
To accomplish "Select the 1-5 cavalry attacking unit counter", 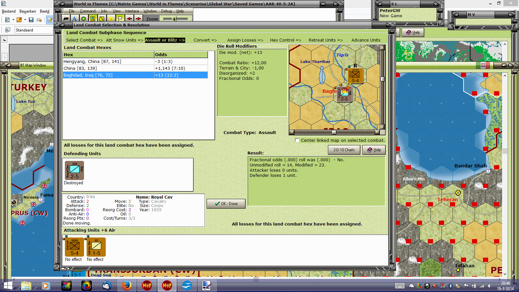I will pos(96,247).
